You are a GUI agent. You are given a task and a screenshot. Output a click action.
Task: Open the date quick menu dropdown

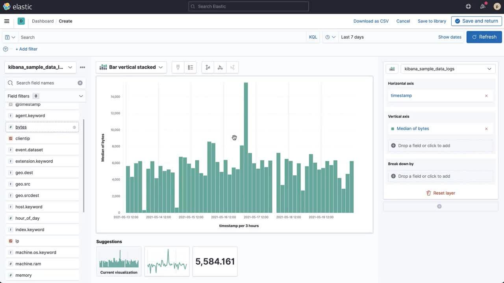[x=330, y=37]
